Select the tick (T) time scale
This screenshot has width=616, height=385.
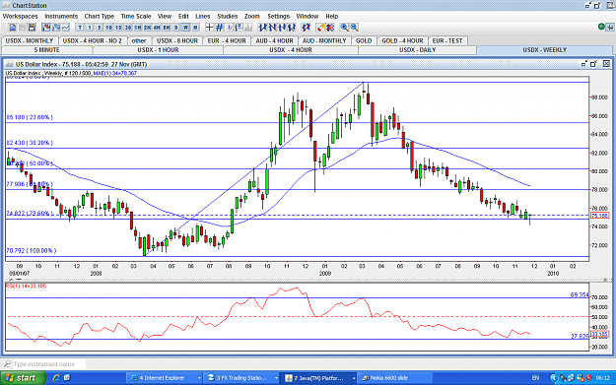click(x=80, y=28)
